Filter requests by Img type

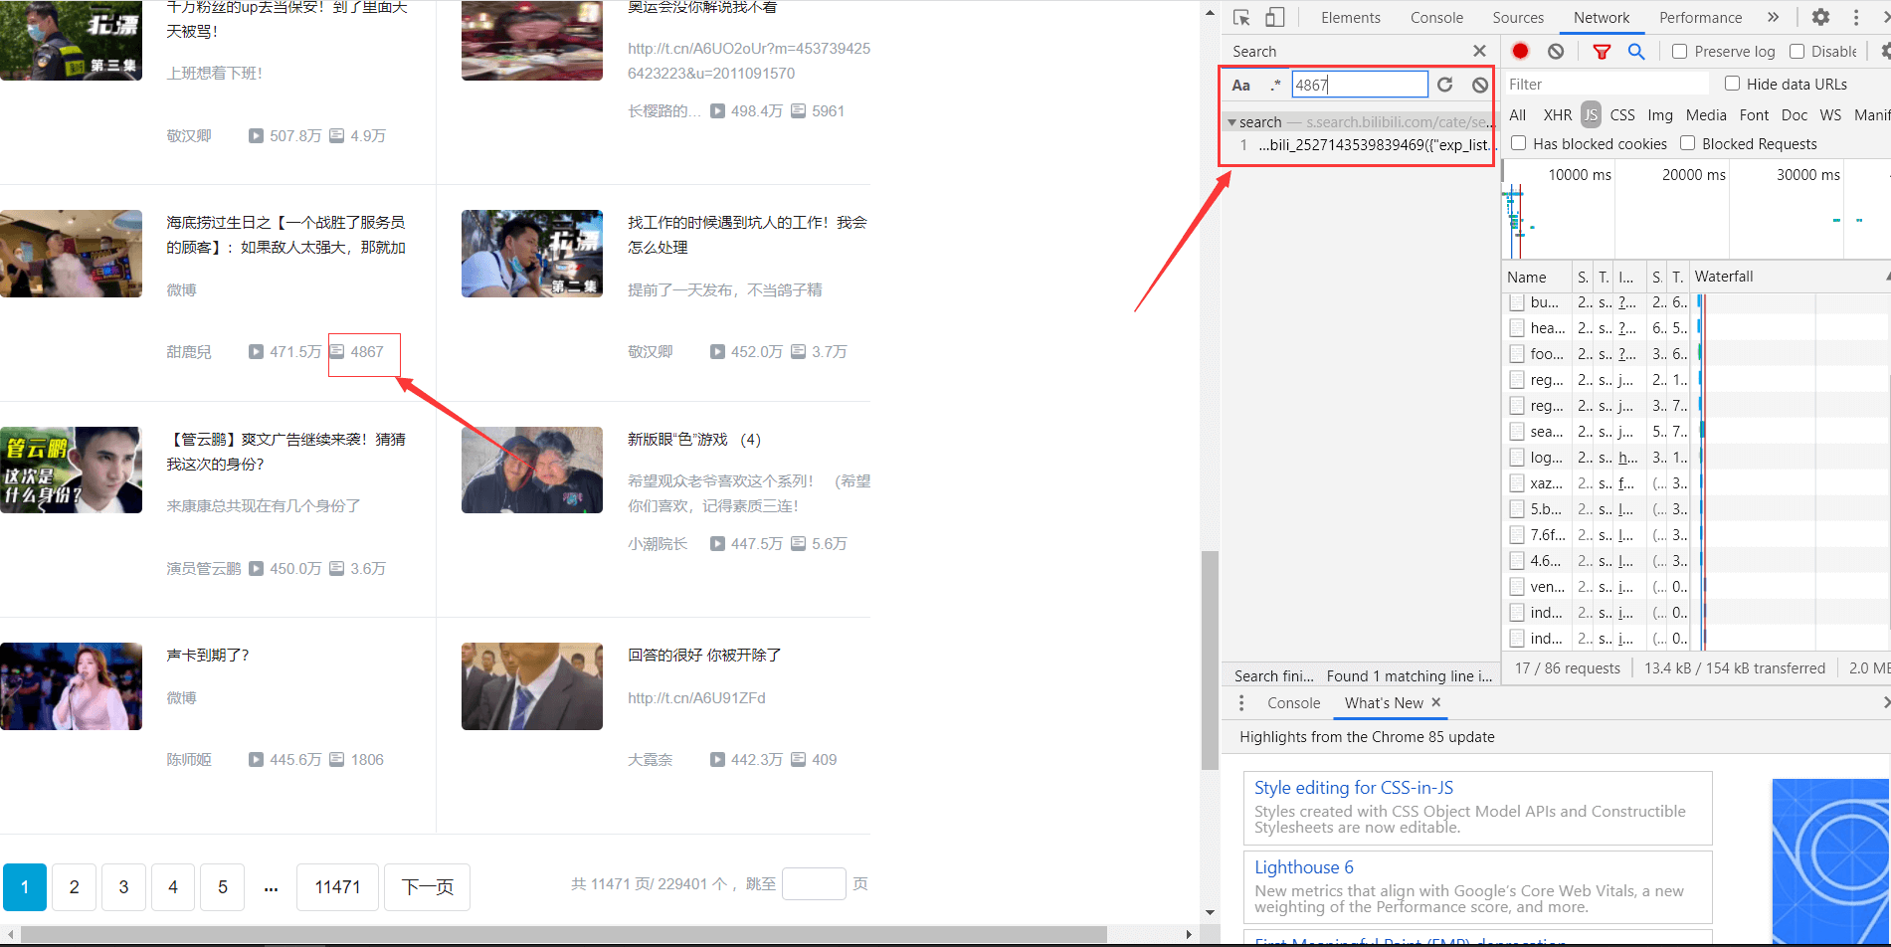1660,115
